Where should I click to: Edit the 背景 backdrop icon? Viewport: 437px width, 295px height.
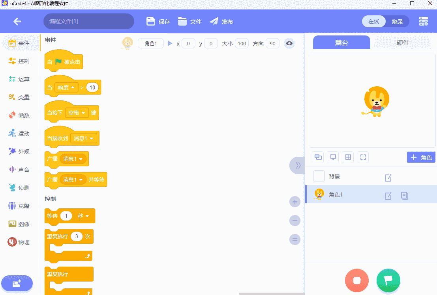coord(388,178)
